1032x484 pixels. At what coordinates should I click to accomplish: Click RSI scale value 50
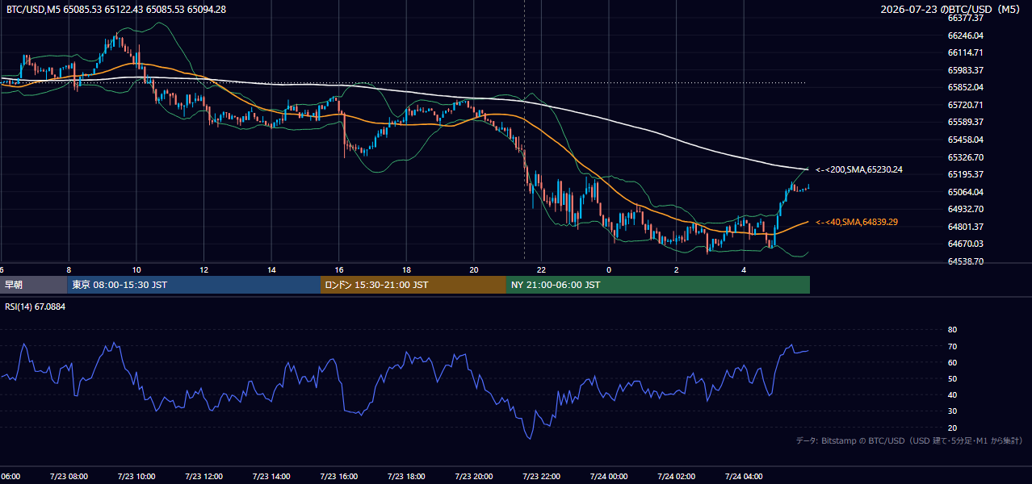[x=952, y=378]
